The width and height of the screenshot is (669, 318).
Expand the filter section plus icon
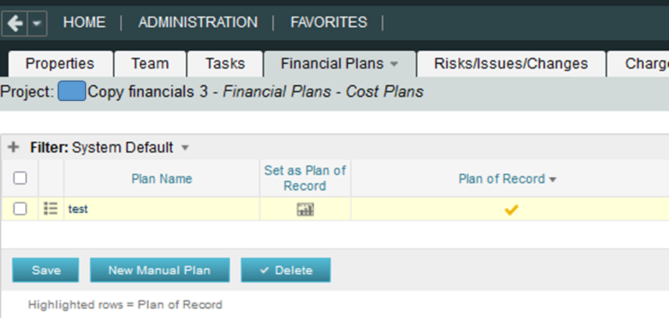coord(13,148)
